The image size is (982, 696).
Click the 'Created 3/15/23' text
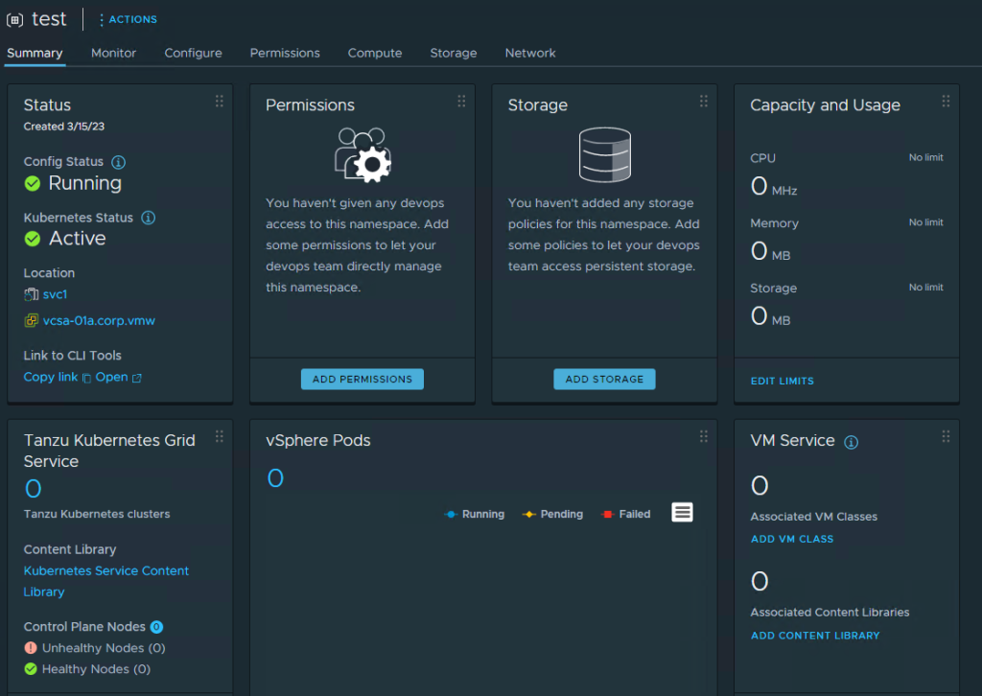point(64,127)
